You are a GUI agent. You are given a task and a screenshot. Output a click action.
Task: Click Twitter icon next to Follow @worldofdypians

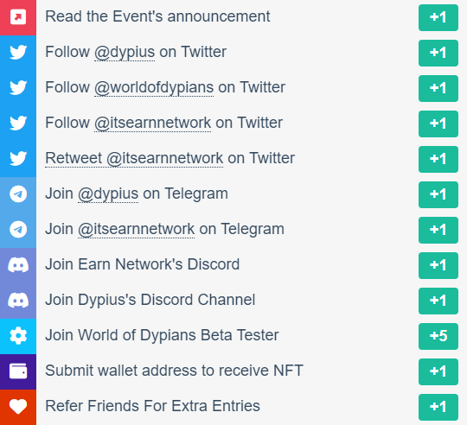18,87
